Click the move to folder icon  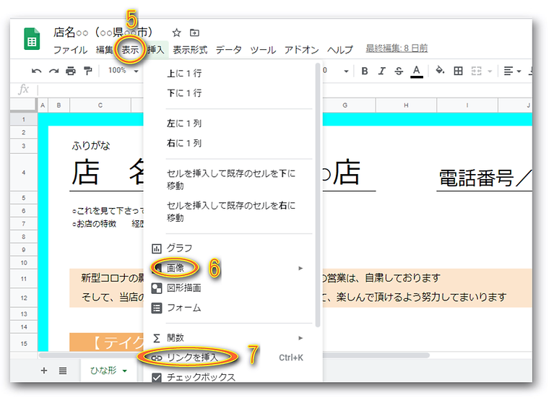click(x=194, y=32)
